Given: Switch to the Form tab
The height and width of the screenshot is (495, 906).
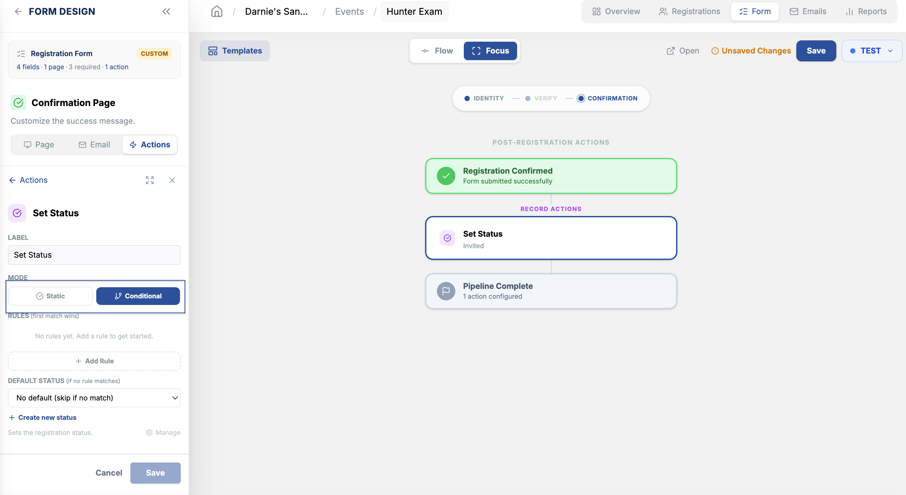Looking at the screenshot, I should point(755,11).
